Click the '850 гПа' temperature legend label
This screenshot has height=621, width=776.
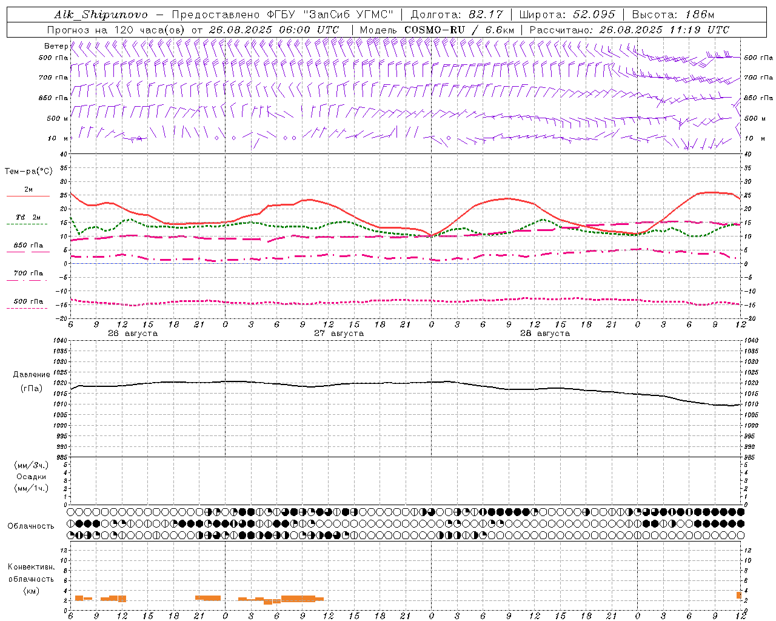click(x=28, y=246)
